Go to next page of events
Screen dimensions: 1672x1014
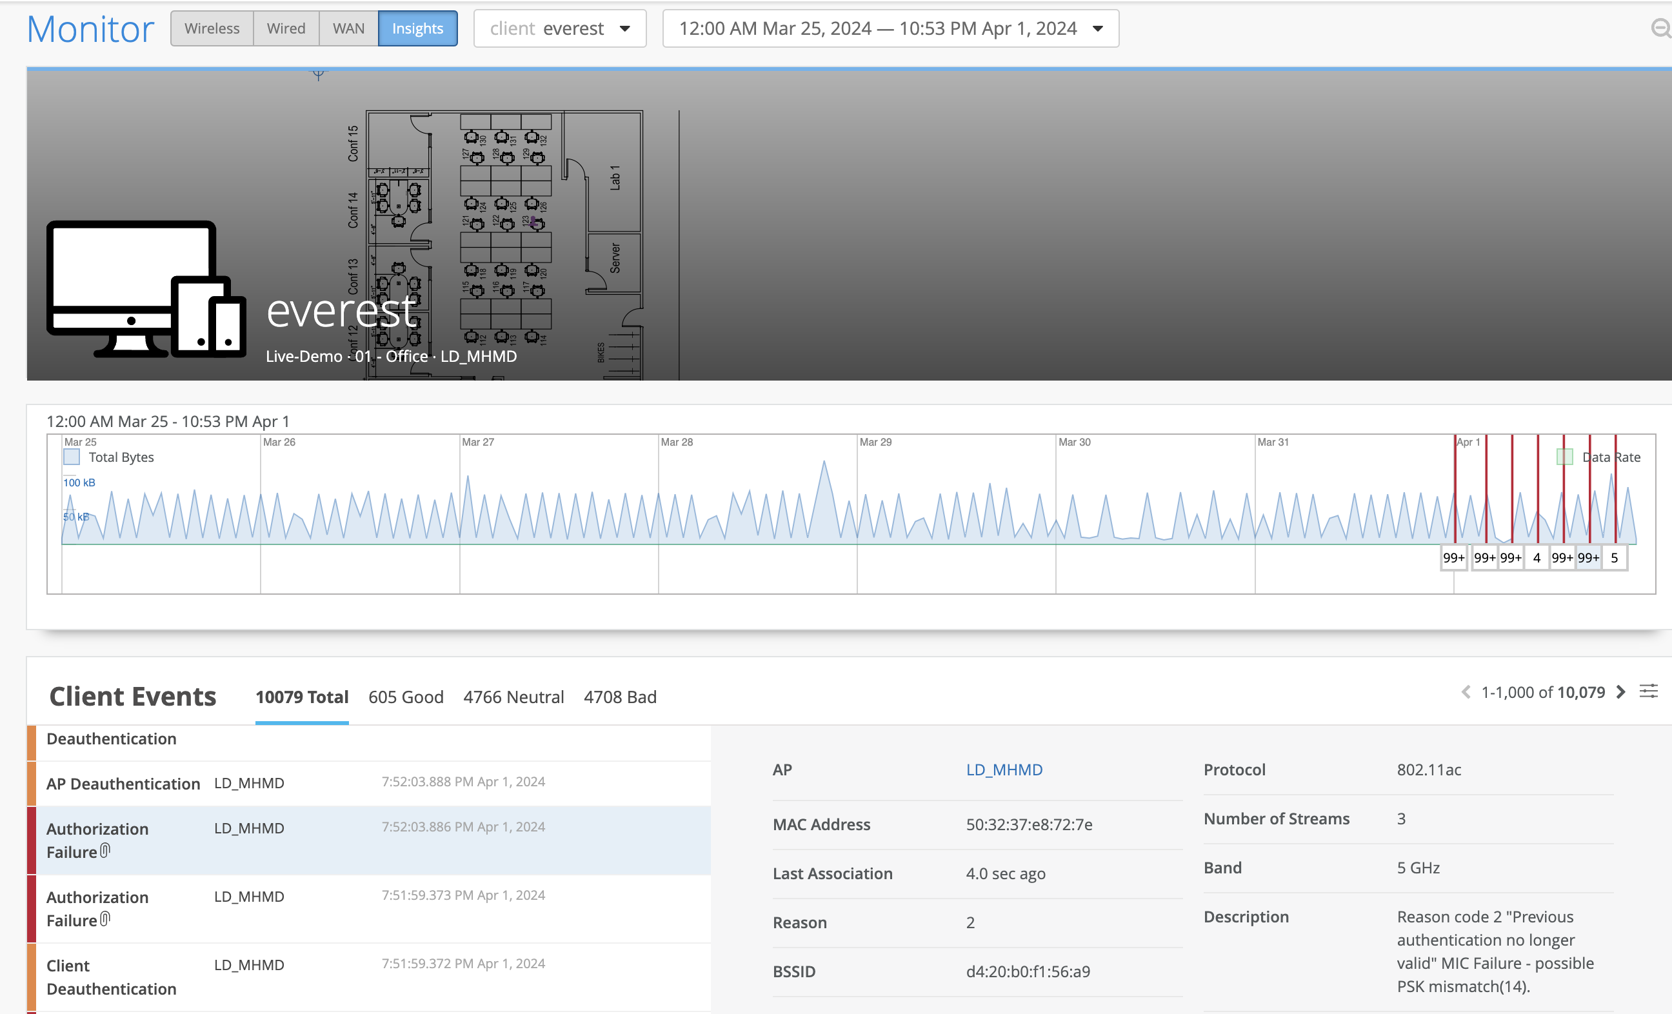1621,691
